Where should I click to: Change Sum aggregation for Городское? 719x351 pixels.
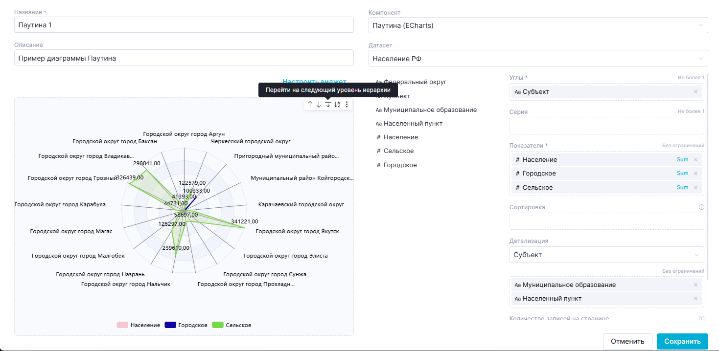[x=682, y=174]
